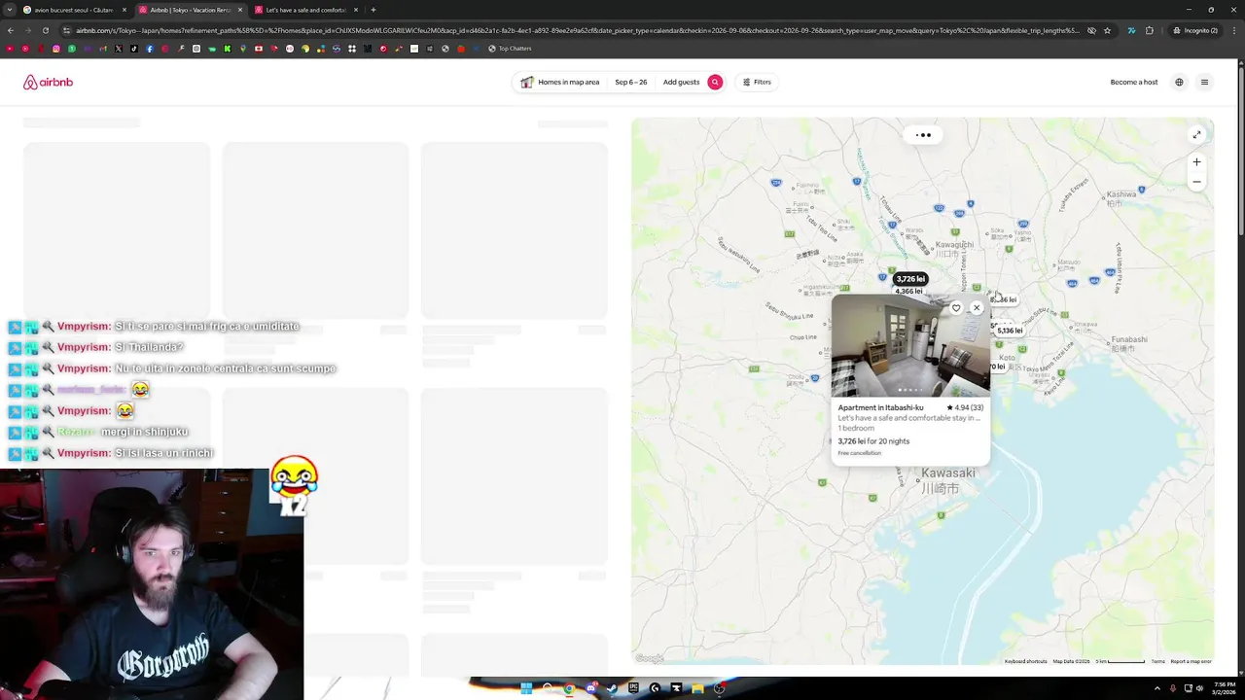Reload the page
Viewport: 1245px width, 700px height.
45,30
